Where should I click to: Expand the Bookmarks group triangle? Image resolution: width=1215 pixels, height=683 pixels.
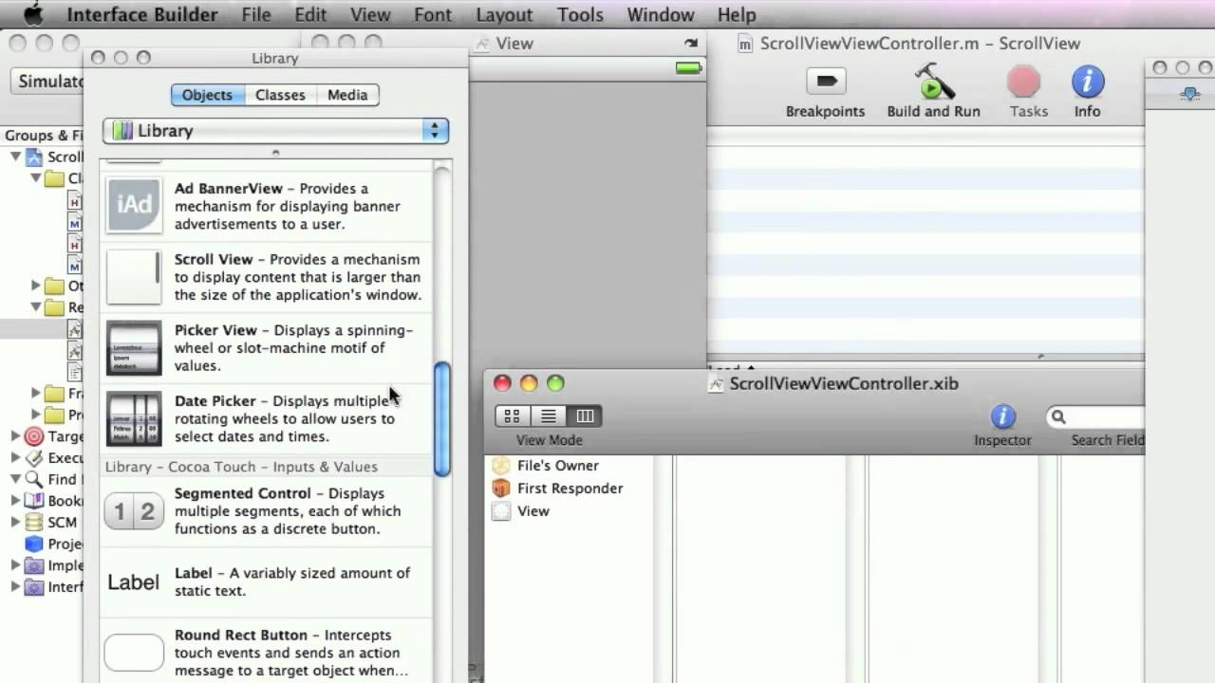point(15,500)
